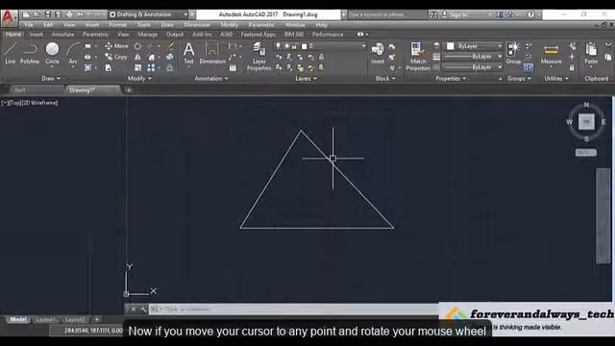615x346 pixels.
Task: Click the Help question mark icon
Action: (x=531, y=14)
